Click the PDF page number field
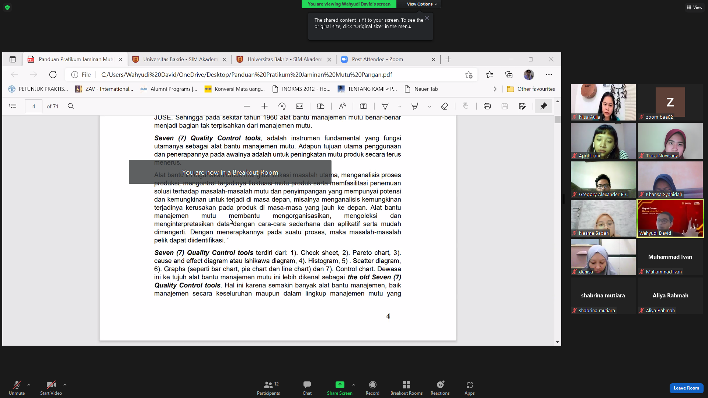Image resolution: width=708 pixels, height=398 pixels. 34,106
